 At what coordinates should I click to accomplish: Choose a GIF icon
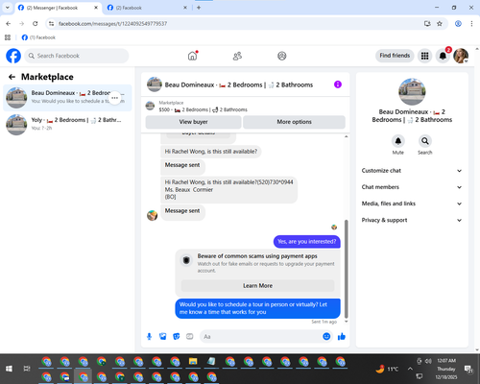click(190, 336)
